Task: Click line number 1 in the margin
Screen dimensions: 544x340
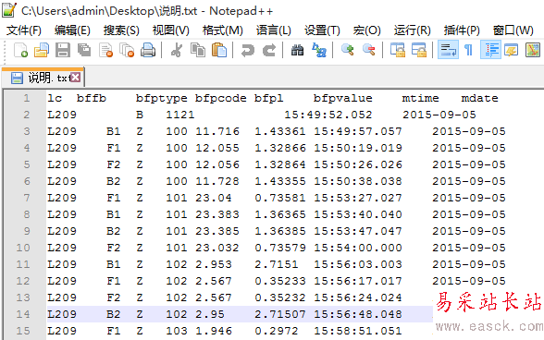Action: coord(26,98)
